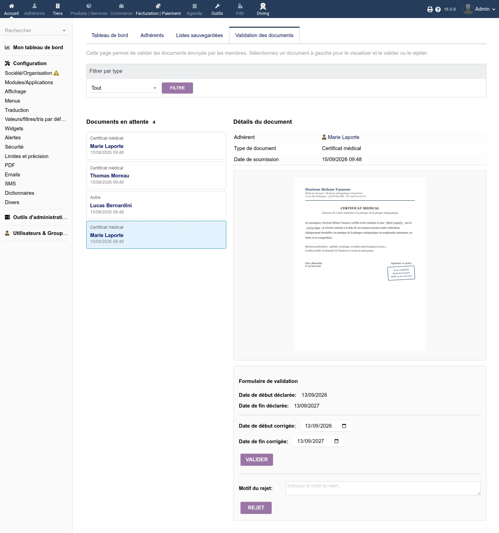The image size is (499, 533).
Task: Select Thomas Moreau pending document
Action: 156,175
